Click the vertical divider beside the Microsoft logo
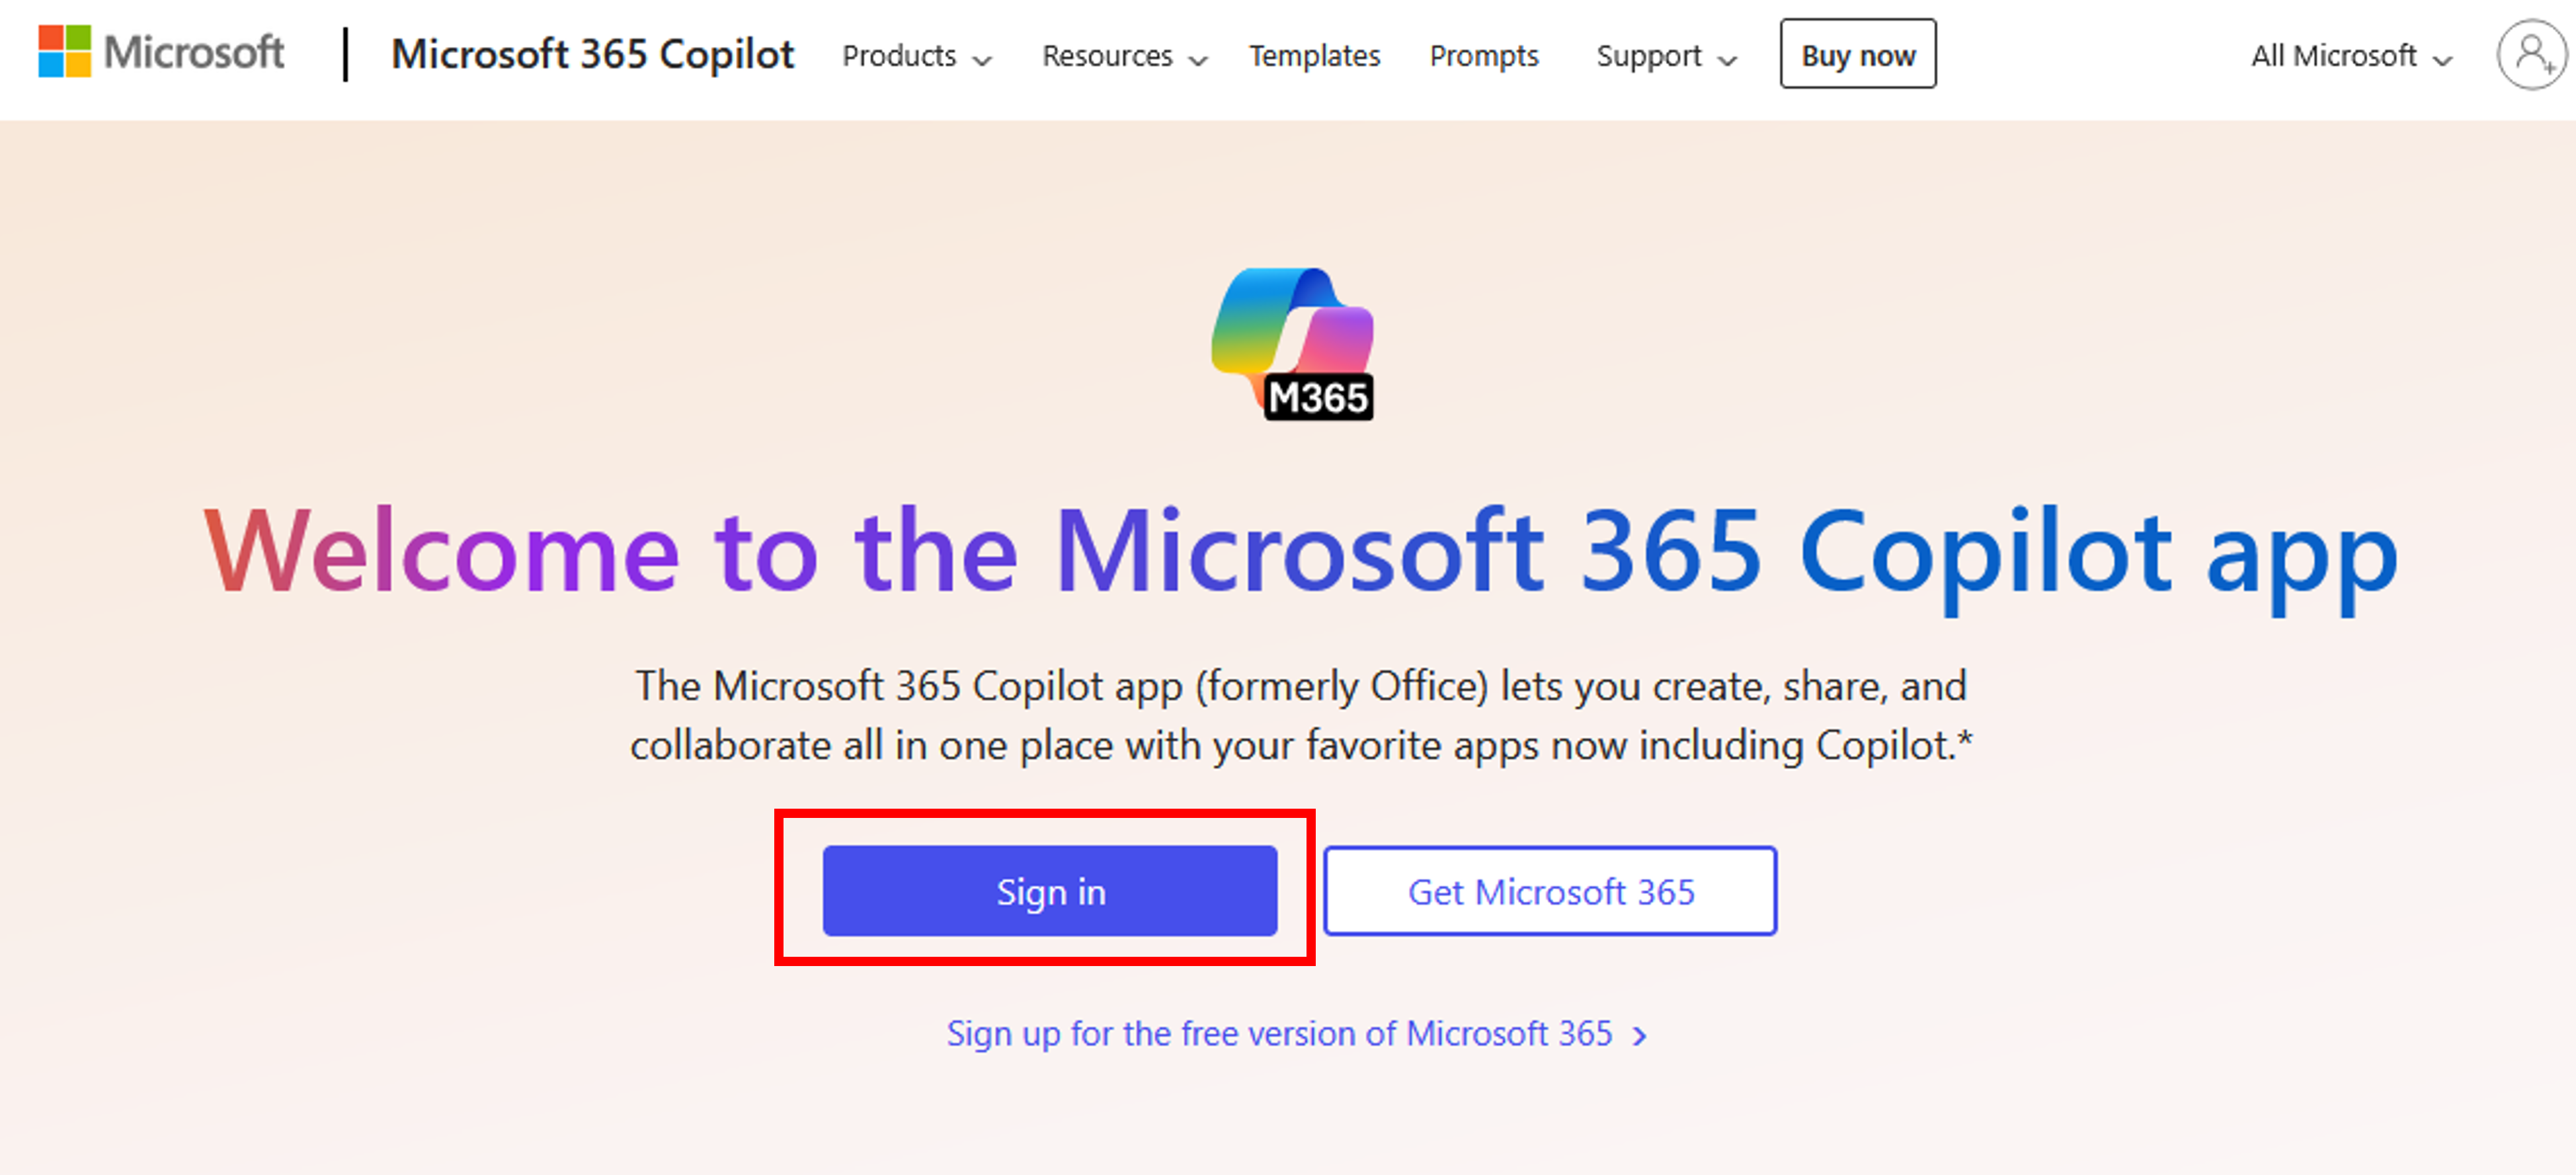The image size is (2576, 1175). pyautogui.click(x=346, y=54)
